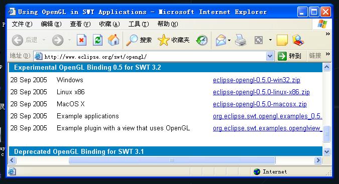Print the page with printer icon
Image resolution: width=339 pixels, height=184 pixels.
241,40
